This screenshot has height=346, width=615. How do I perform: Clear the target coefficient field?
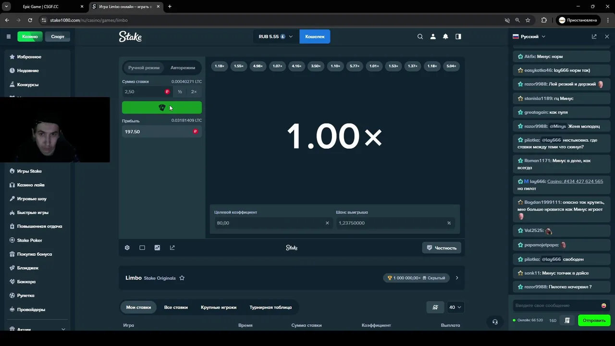[327, 223]
